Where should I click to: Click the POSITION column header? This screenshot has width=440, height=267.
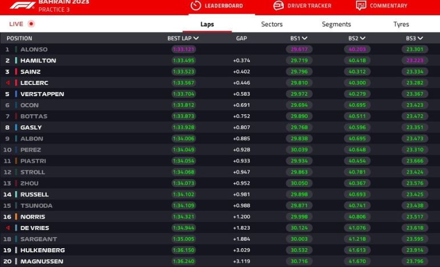[x=19, y=38]
